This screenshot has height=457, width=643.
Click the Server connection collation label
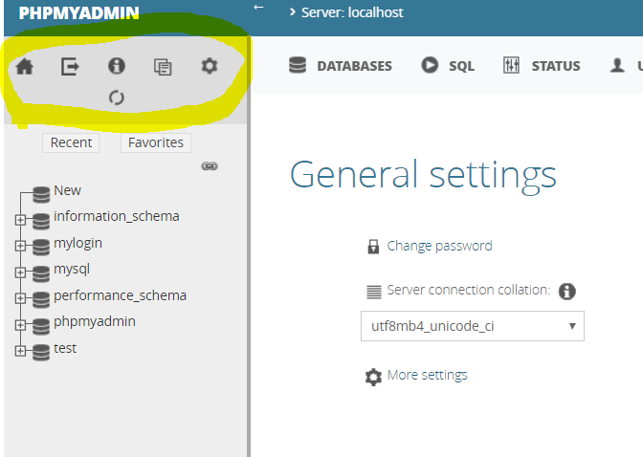[468, 290]
